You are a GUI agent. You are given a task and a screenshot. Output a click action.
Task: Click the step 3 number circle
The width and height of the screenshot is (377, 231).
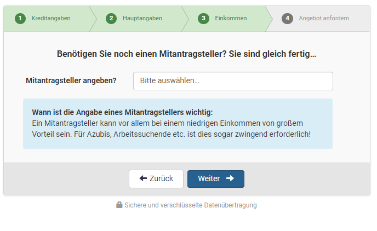203,19
